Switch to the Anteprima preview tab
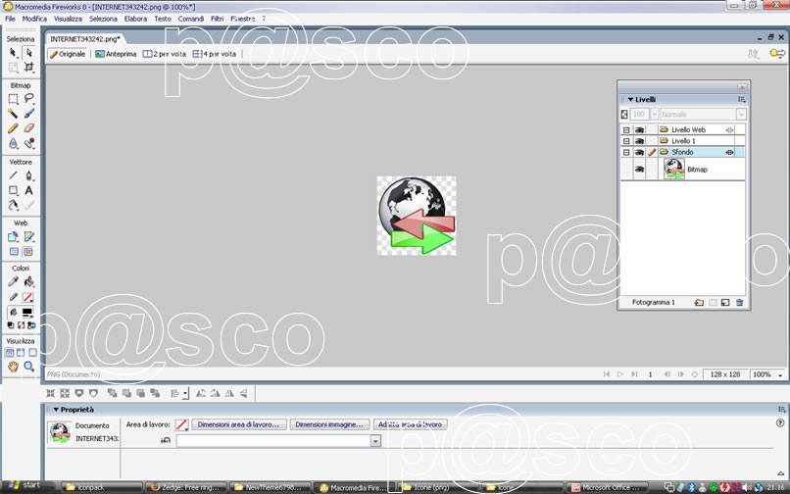Image resolution: width=790 pixels, height=494 pixels. click(x=116, y=54)
